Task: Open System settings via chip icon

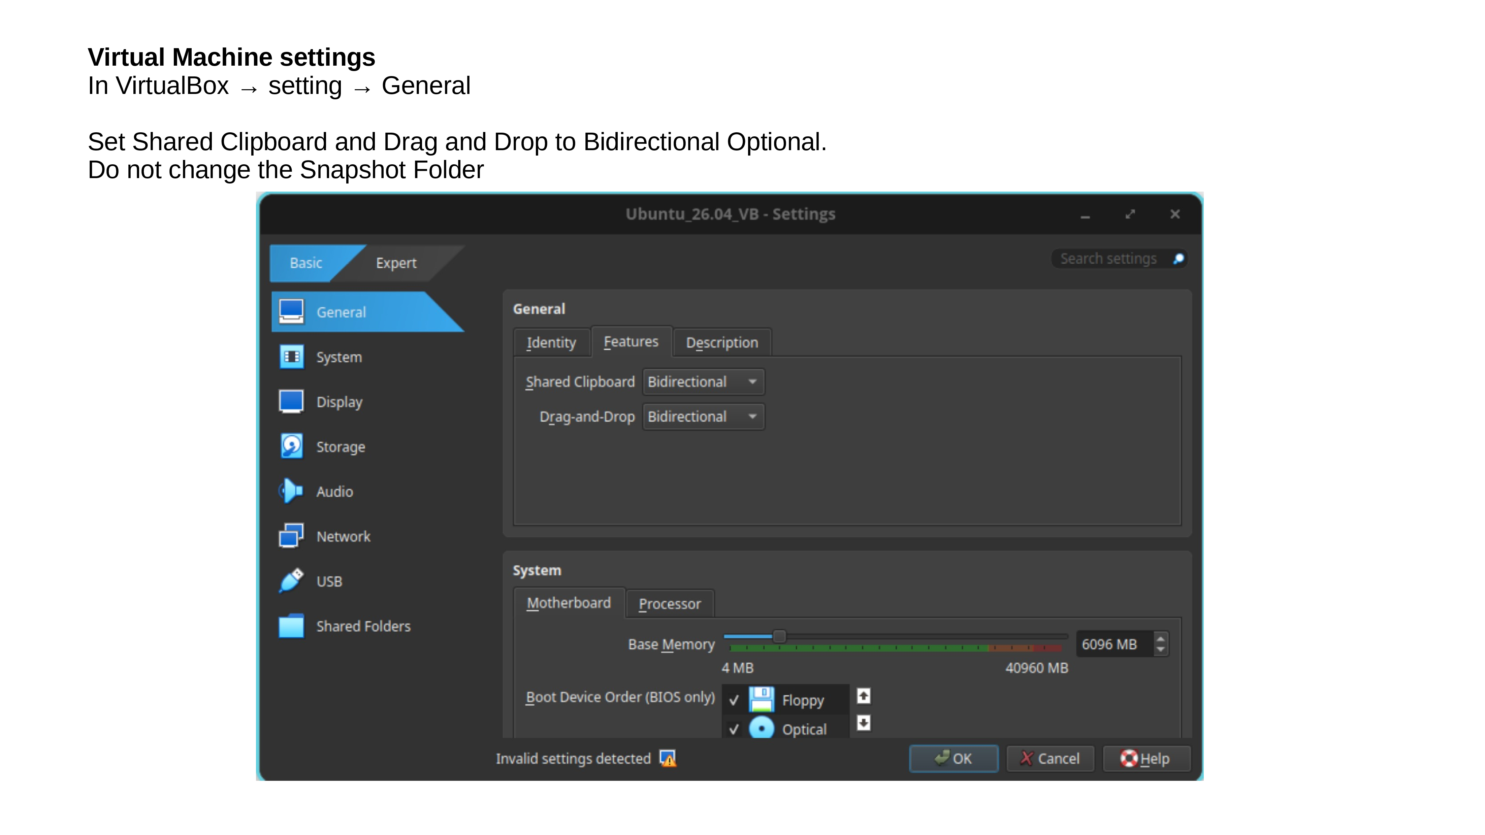Action: 291,357
